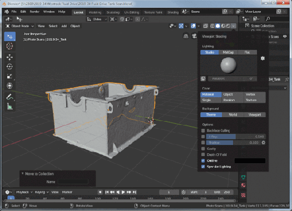Viewport: 292px width, 211px height.
Task: Enable the Cavity checkbox
Action: click(203, 149)
